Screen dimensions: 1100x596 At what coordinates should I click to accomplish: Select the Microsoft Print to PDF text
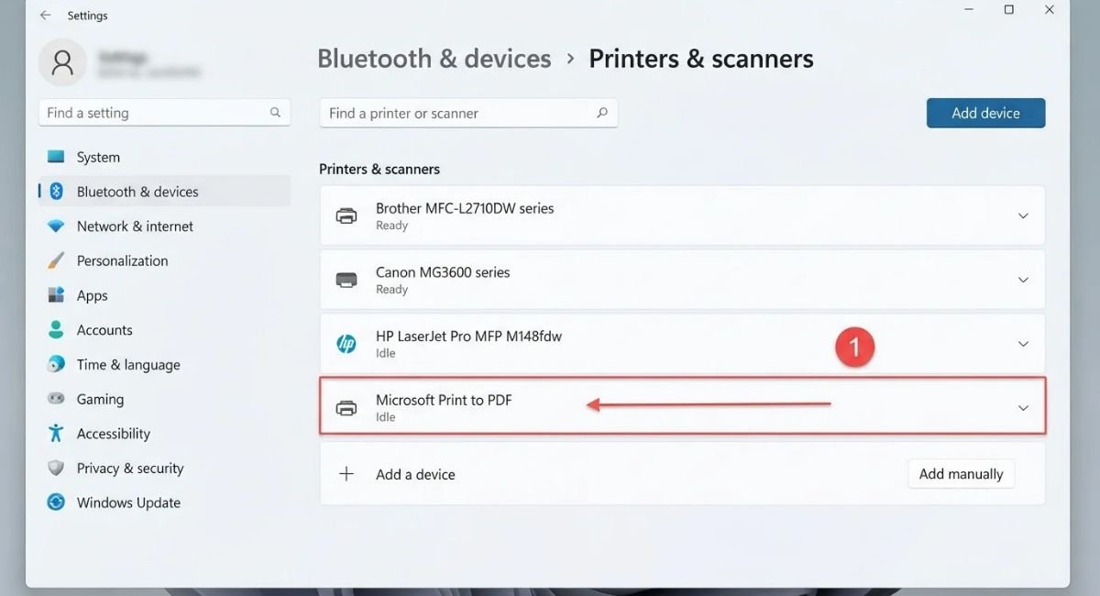coord(444,400)
